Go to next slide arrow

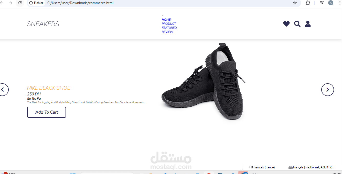[328, 90]
